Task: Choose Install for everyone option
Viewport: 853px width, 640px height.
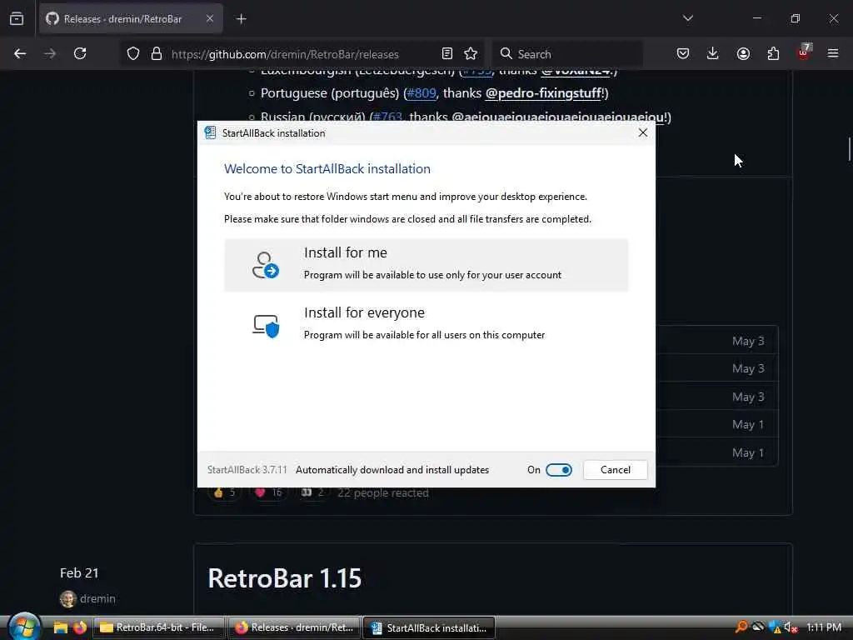Action: [426, 325]
